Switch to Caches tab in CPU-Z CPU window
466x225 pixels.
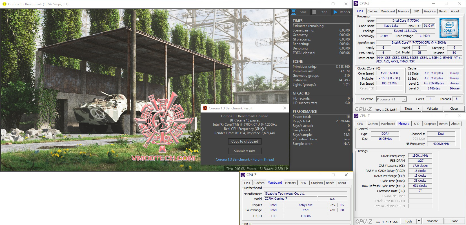tap(372, 11)
